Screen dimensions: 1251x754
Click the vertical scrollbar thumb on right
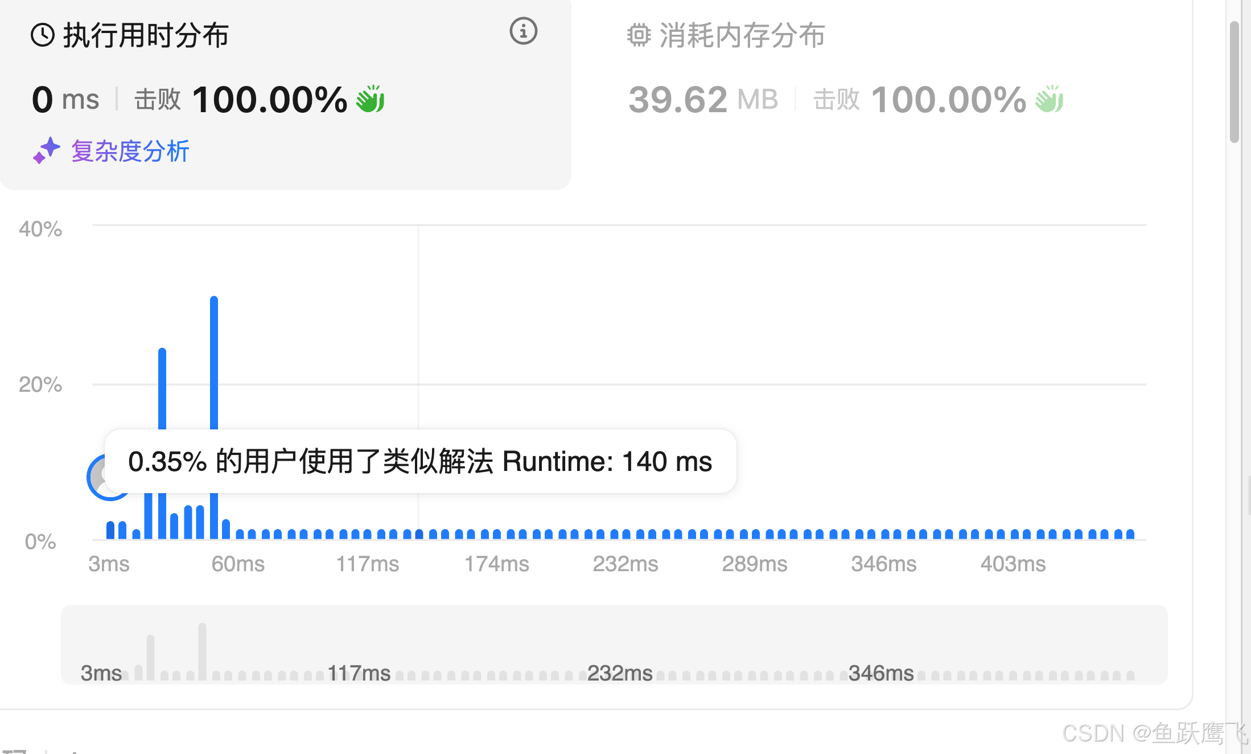click(1234, 83)
